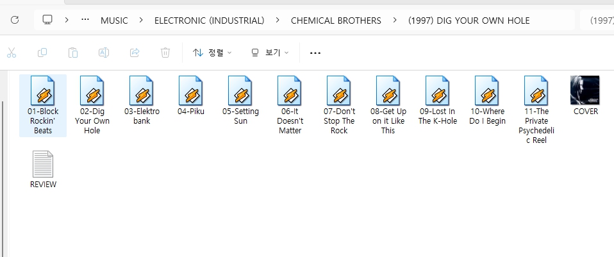Open the 보기 view dropdown
The image size is (614, 257).
pyautogui.click(x=270, y=53)
